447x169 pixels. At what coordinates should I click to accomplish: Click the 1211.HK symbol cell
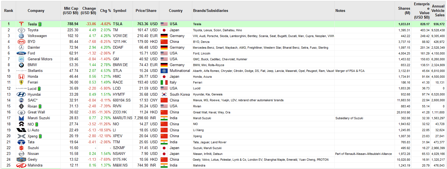pyautogui.click(x=120, y=42)
